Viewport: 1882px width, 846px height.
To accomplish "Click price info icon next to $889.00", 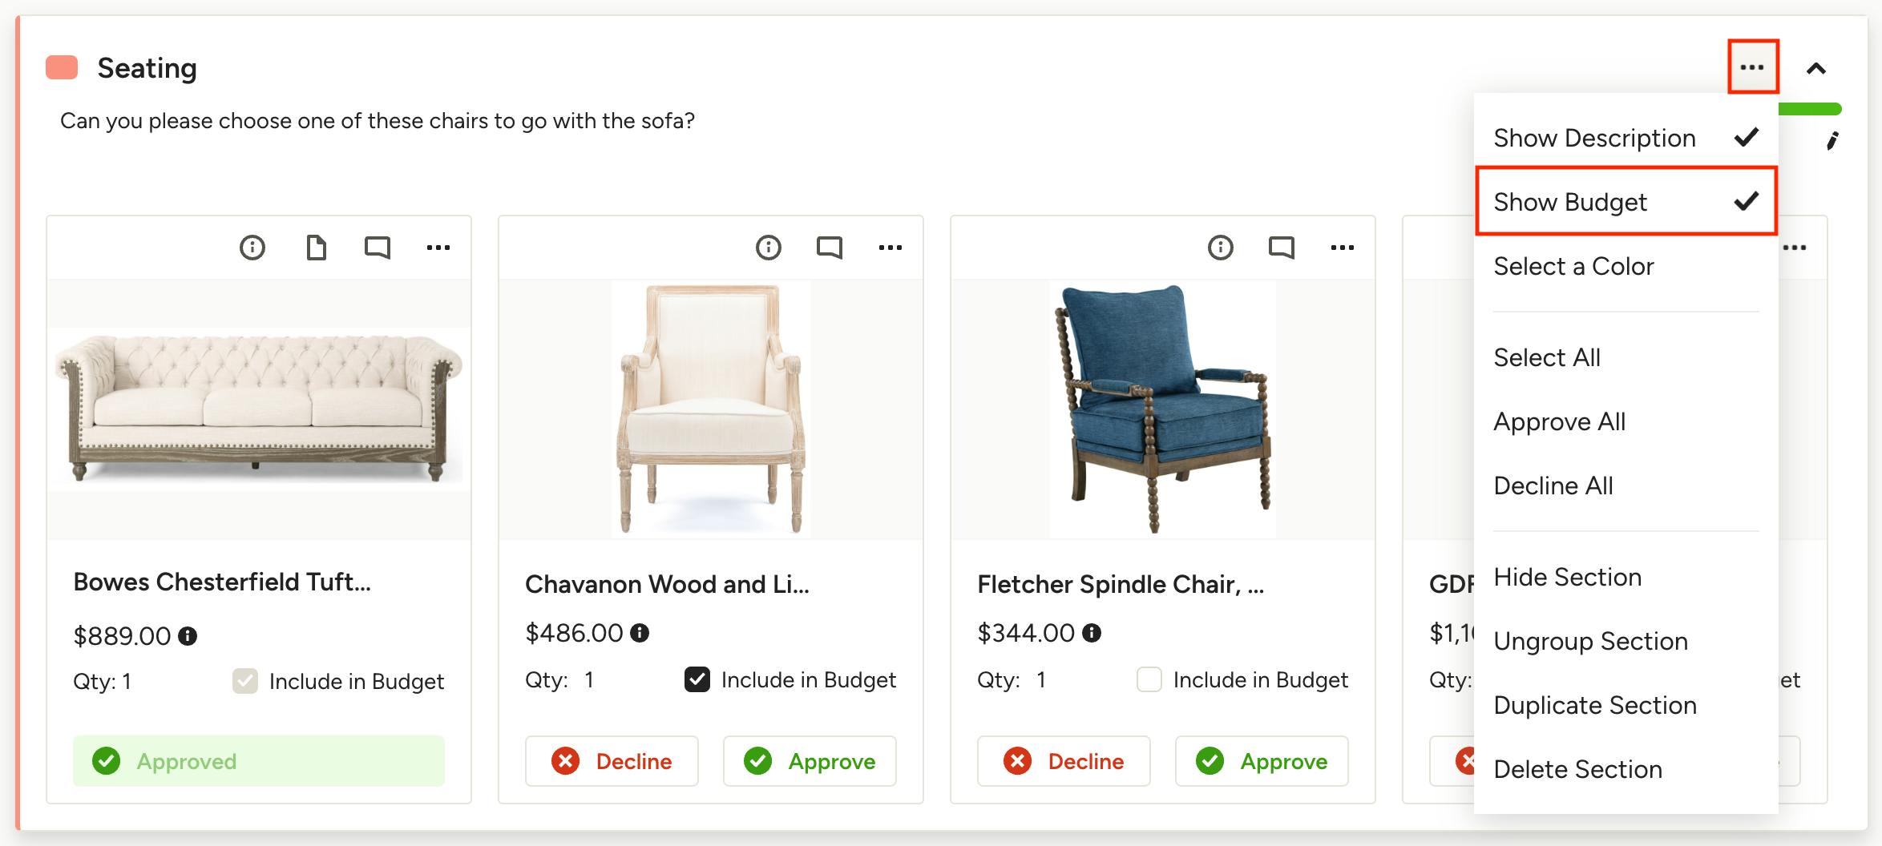I will click(x=188, y=636).
